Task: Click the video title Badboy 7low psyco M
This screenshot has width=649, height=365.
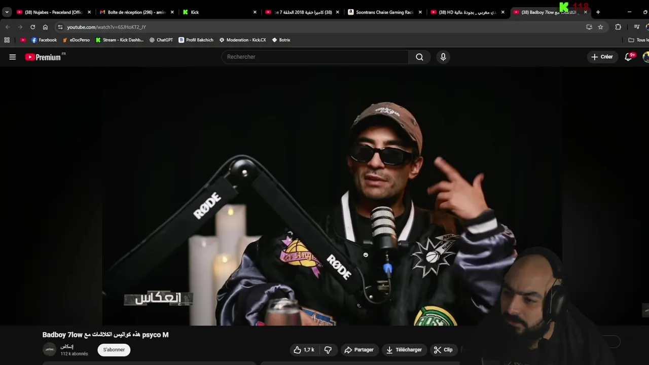Action: 105,335
